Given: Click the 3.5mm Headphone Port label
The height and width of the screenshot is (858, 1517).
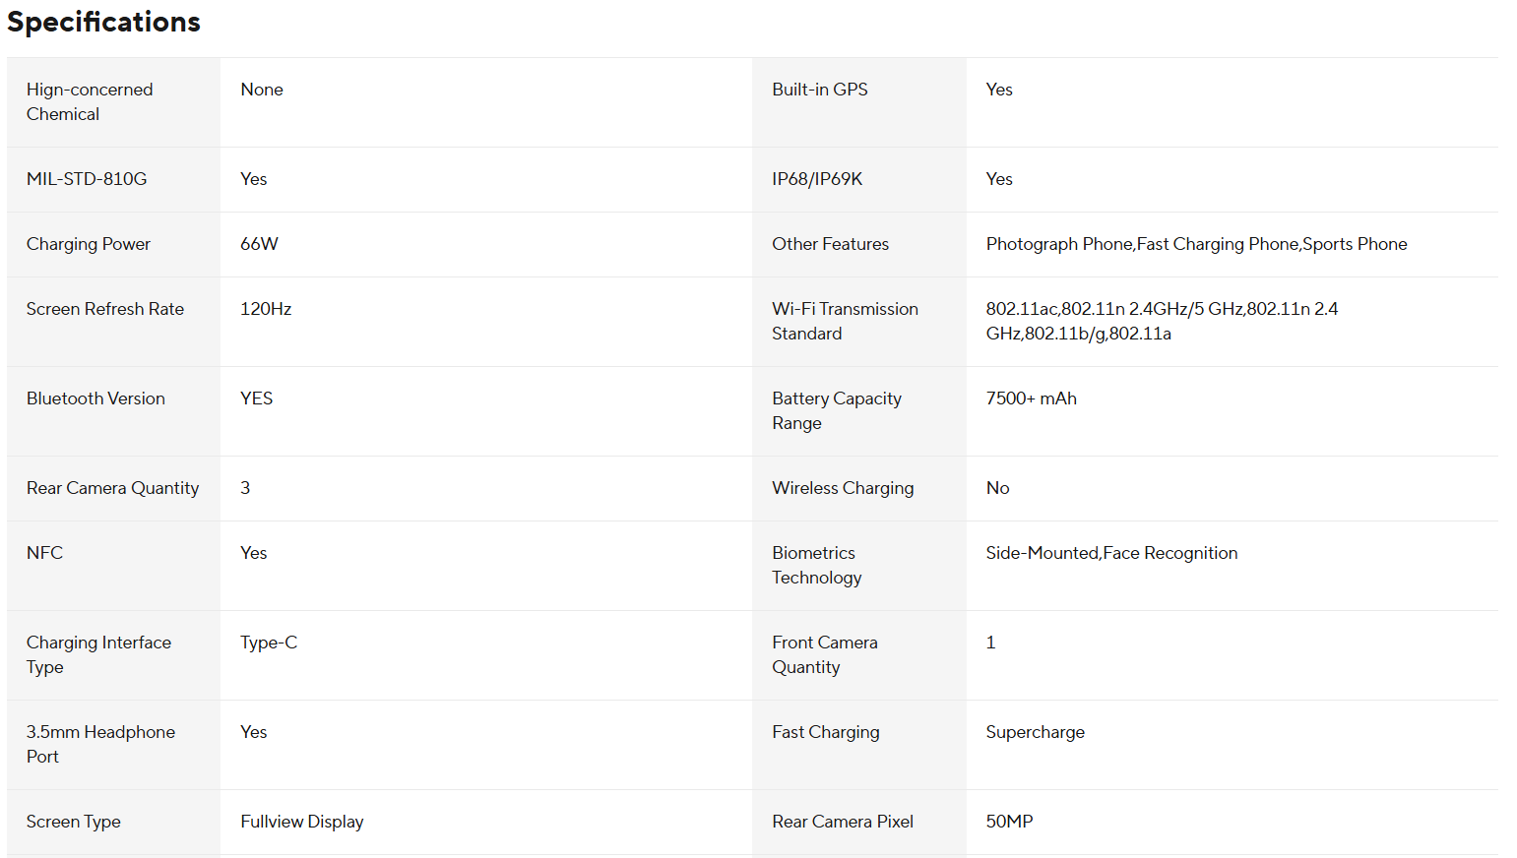Looking at the screenshot, I should 100,744.
